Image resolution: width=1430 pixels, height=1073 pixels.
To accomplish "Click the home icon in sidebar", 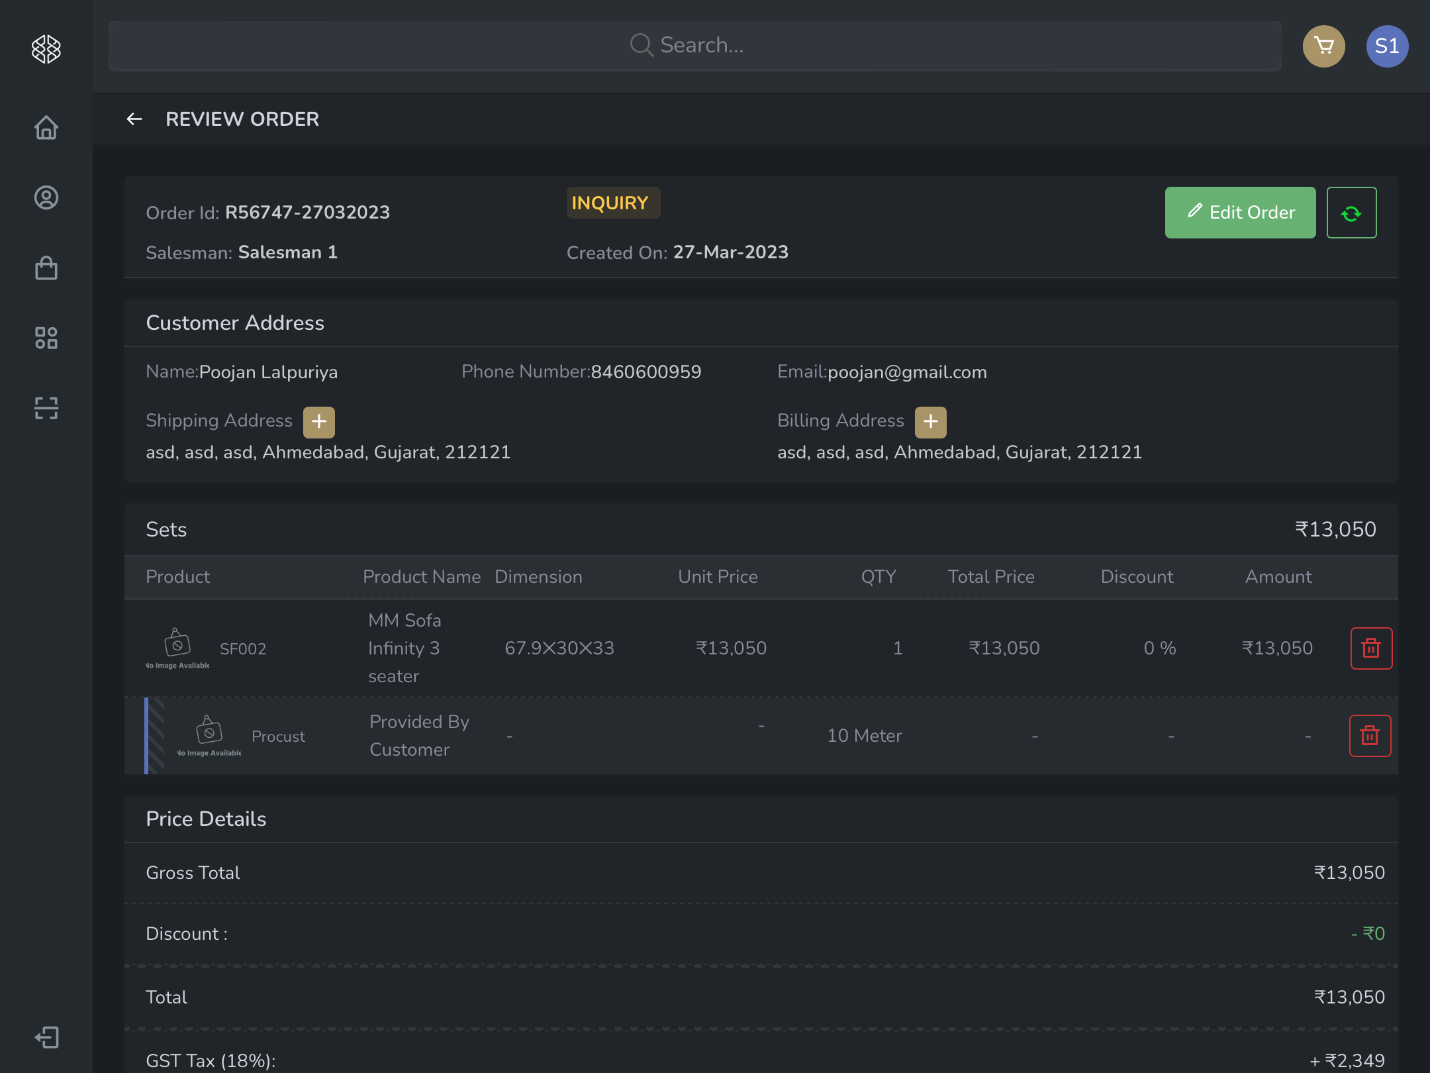I will (46, 127).
